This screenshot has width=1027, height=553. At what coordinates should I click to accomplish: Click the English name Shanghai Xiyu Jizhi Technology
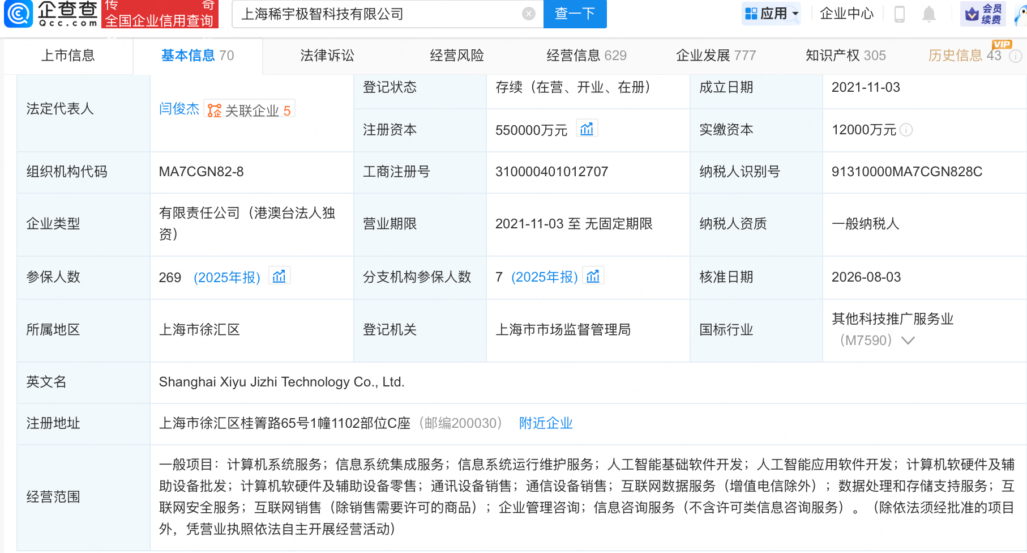pos(281,382)
